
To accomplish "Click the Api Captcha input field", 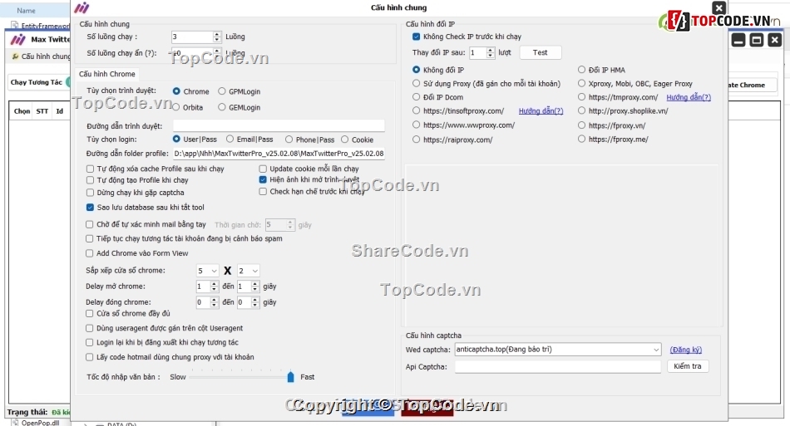I will [558, 367].
